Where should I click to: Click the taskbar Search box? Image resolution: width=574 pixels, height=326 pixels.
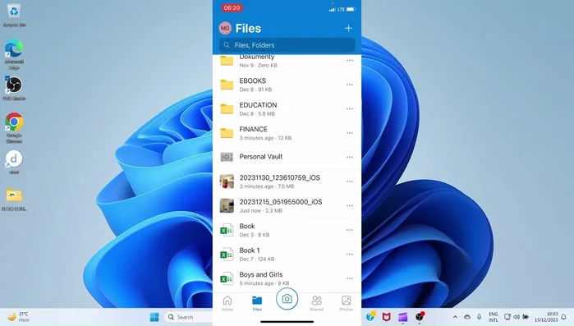[x=189, y=317]
